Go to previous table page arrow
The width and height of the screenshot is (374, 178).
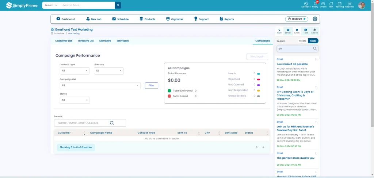(x=257, y=147)
